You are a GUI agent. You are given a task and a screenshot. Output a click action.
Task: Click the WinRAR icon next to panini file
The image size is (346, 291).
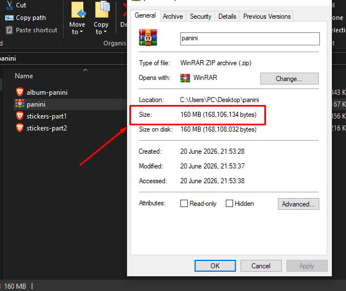20,104
